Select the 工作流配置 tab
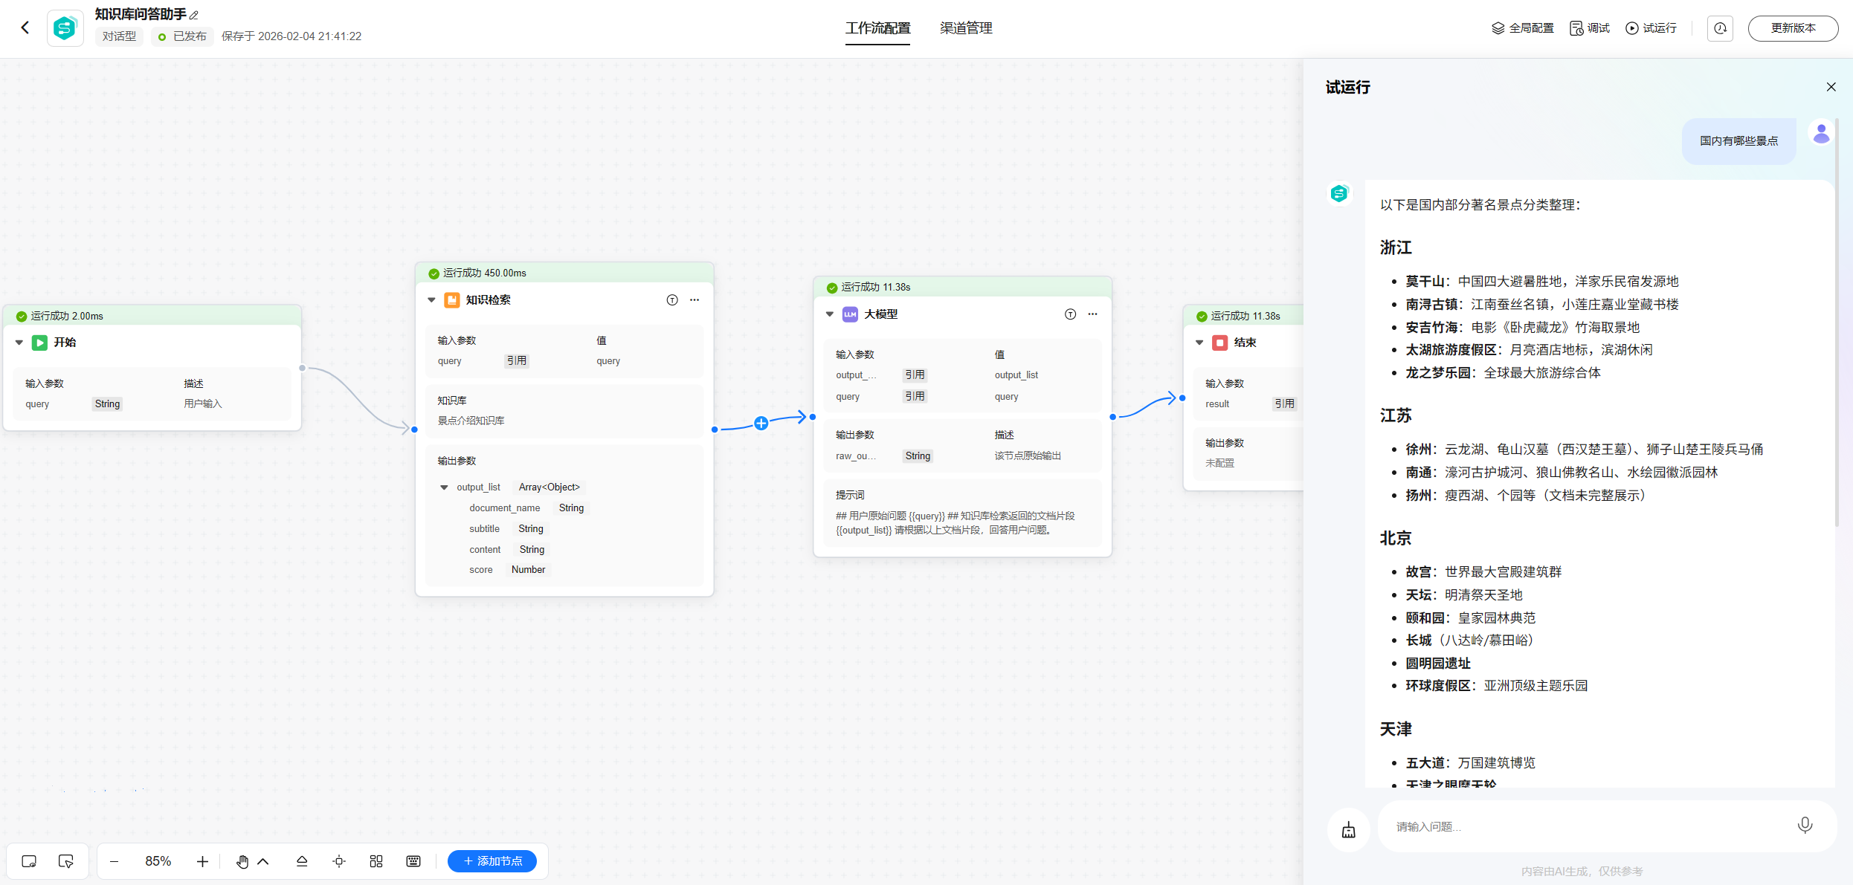The height and width of the screenshot is (885, 1853). [x=877, y=28]
